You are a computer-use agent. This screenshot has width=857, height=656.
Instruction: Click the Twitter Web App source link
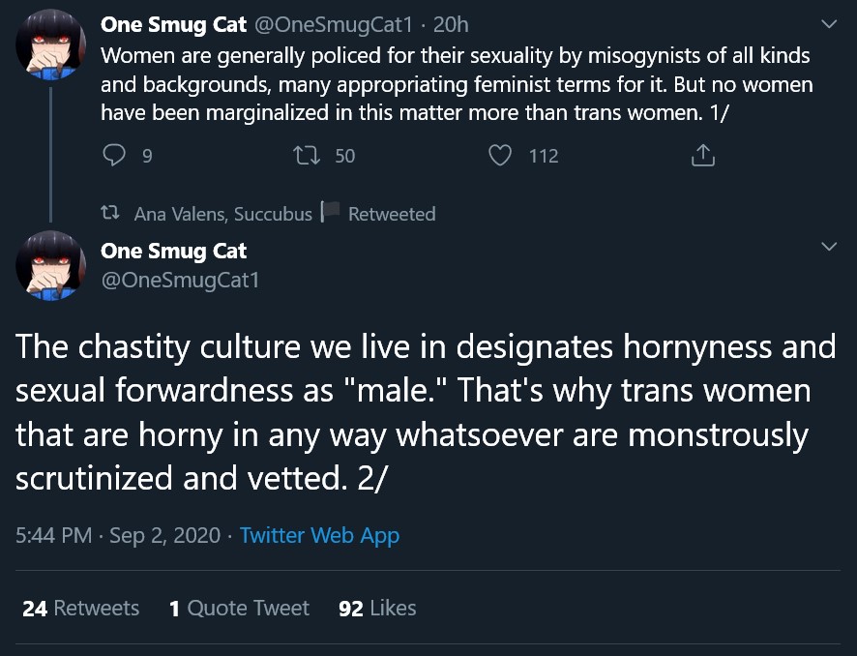click(x=319, y=535)
